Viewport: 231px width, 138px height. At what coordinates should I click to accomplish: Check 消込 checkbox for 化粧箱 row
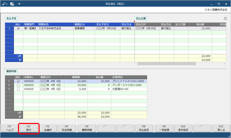tap(18, 89)
